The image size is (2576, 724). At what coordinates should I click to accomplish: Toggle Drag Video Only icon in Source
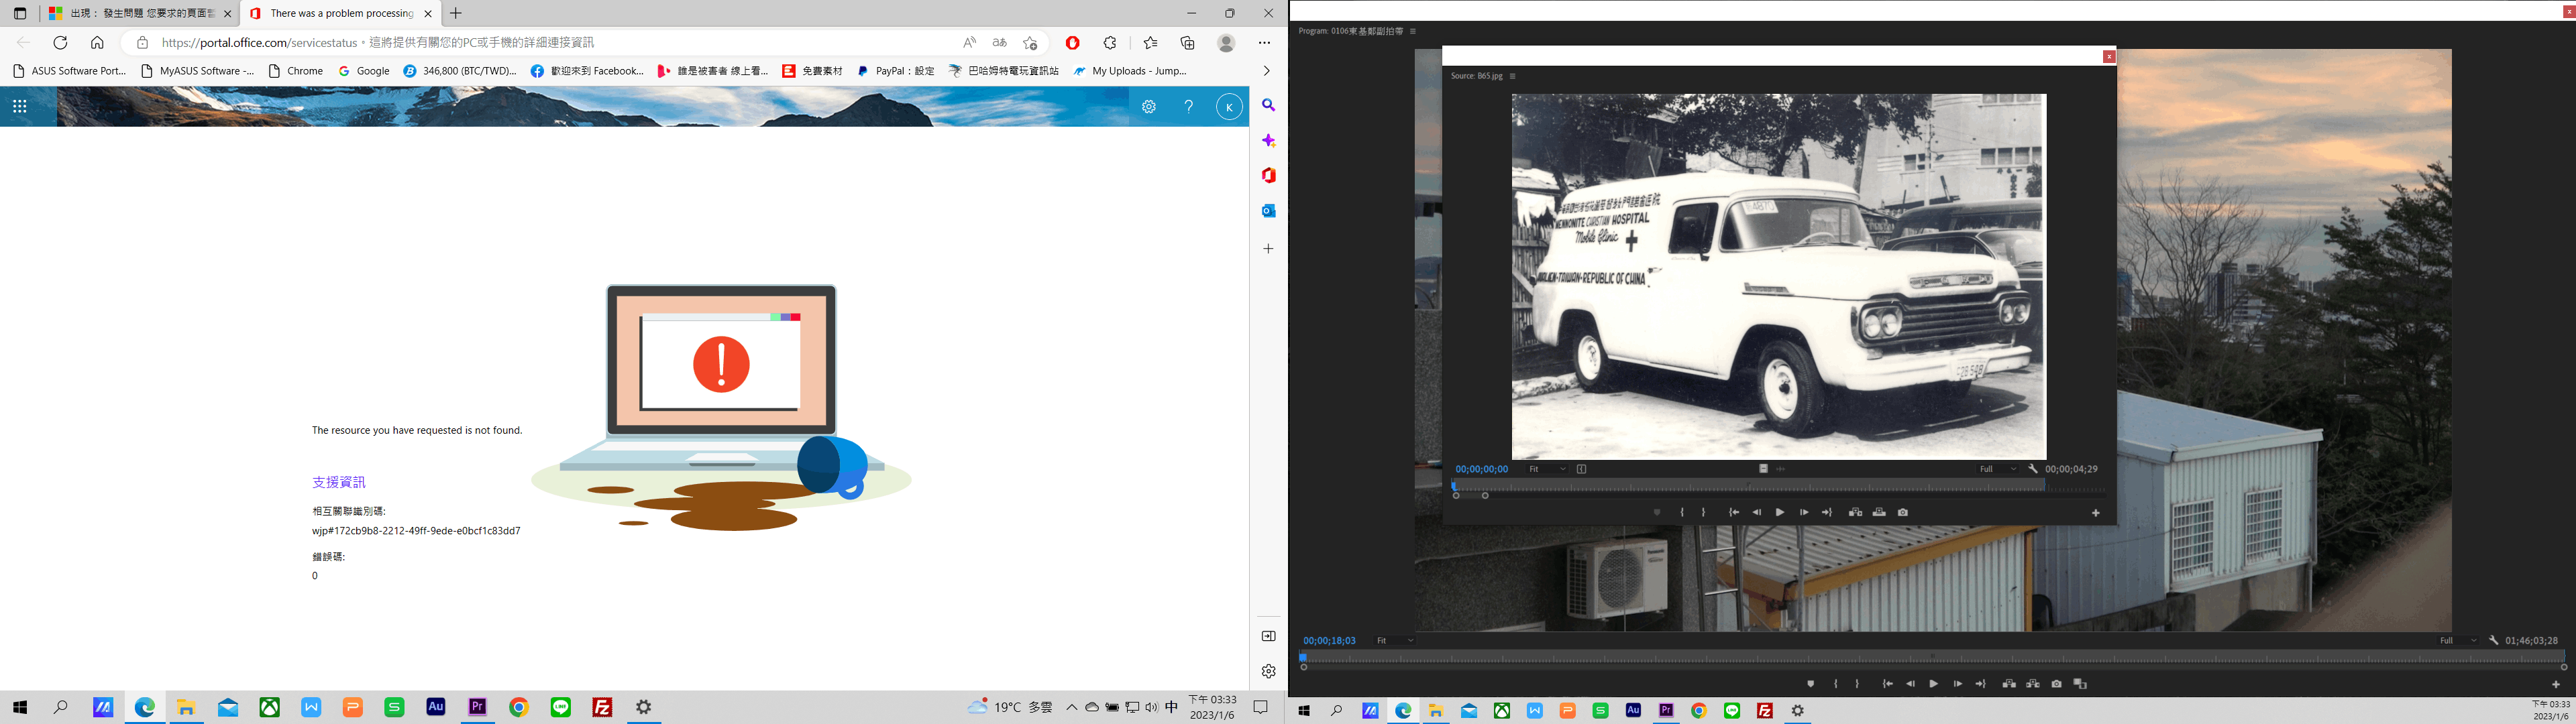coord(1764,469)
